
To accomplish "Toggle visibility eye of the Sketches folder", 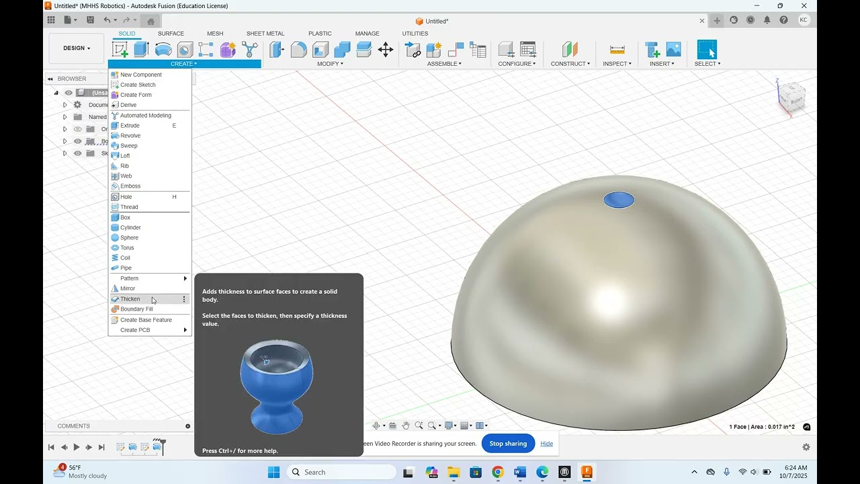I will (77, 153).
